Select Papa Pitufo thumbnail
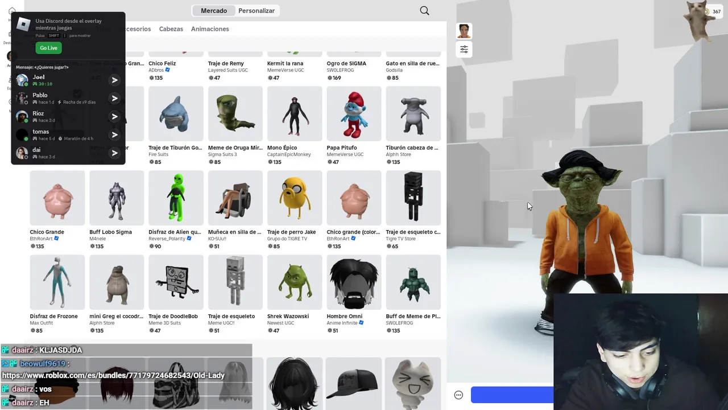Image resolution: width=728 pixels, height=410 pixels. pos(354,114)
